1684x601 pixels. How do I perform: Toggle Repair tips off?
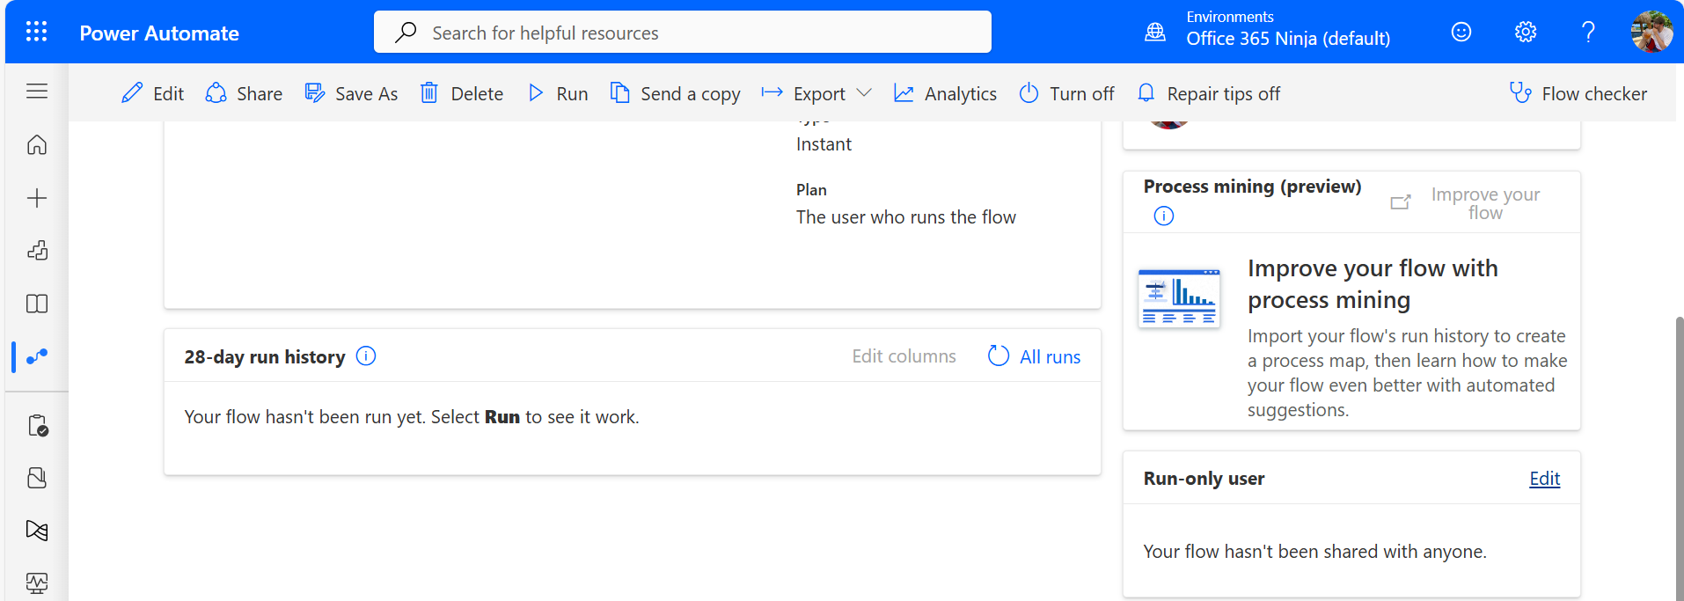click(x=1208, y=93)
